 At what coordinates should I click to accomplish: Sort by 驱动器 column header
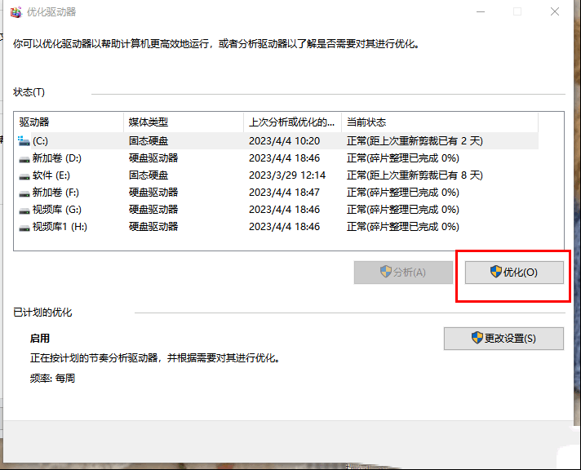(x=69, y=122)
